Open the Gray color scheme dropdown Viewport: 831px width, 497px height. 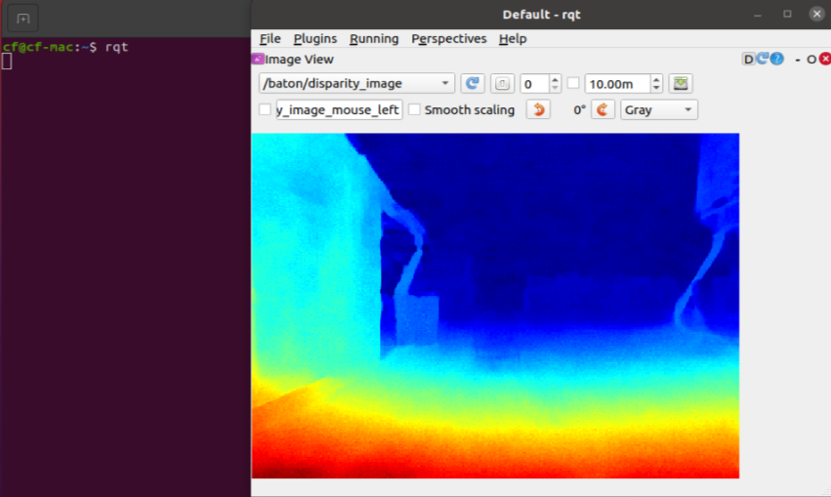coord(659,109)
